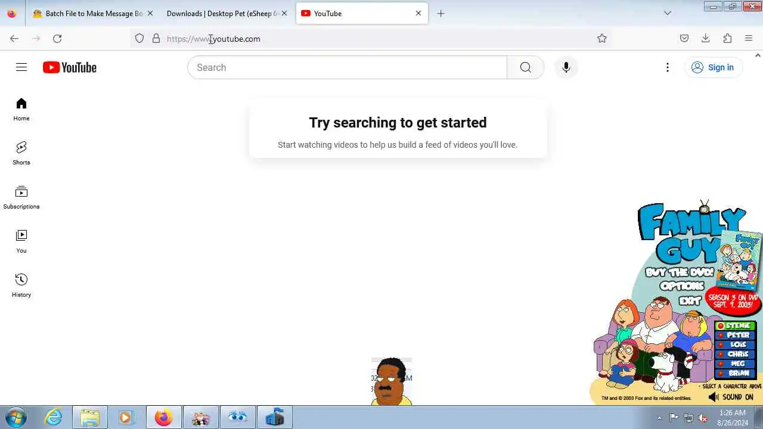Click the Sign in button
Viewport: 763px width, 429px height.
pos(713,67)
